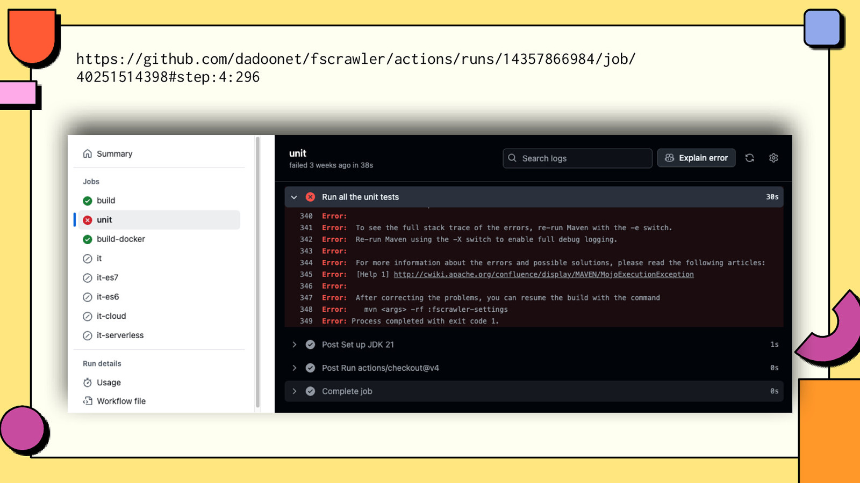Click the stopwatch icon beside Usage
Viewport: 860px width, 483px height.
[x=88, y=383]
